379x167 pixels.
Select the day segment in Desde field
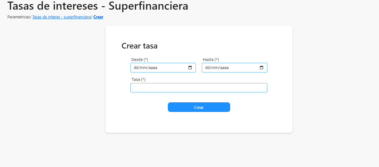click(x=136, y=68)
